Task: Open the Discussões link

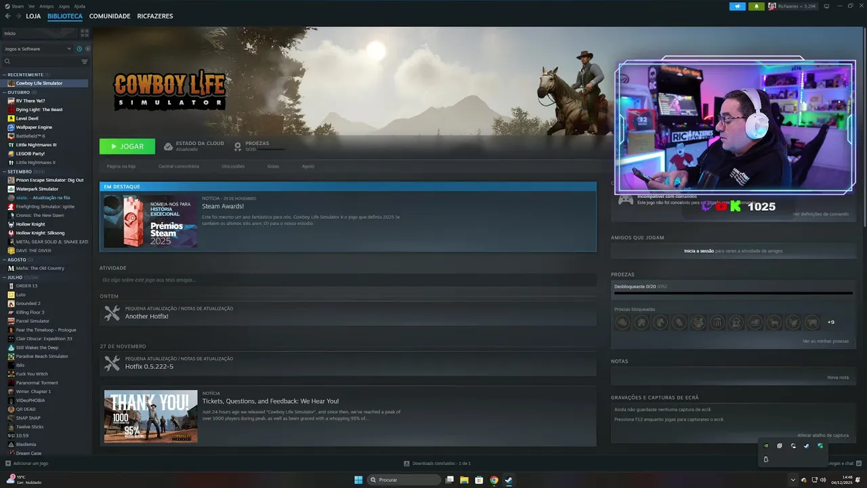Action: tap(233, 166)
